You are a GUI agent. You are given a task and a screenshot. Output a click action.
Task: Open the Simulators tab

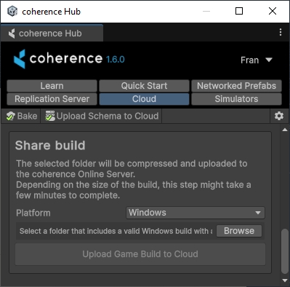pyautogui.click(x=236, y=99)
